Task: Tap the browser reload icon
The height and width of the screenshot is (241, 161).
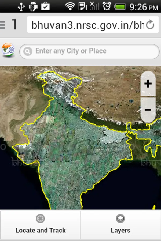Action: (150, 25)
